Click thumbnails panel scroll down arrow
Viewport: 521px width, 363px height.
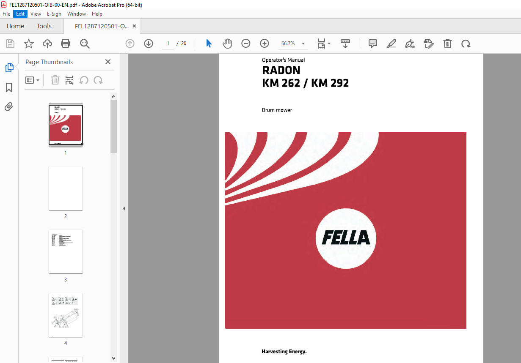[113, 358]
